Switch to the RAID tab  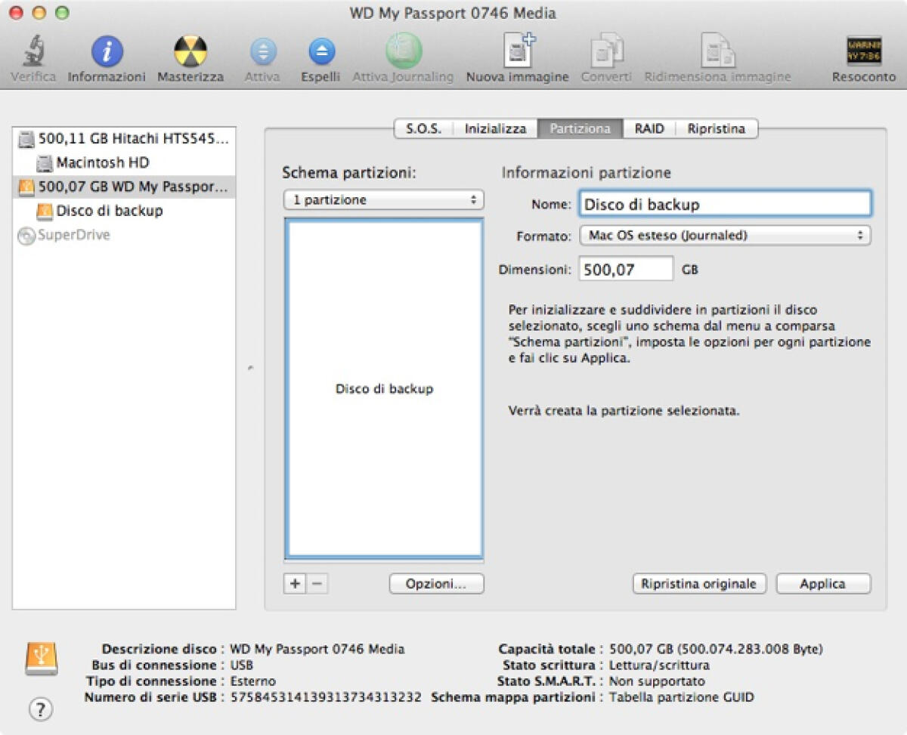tap(649, 128)
